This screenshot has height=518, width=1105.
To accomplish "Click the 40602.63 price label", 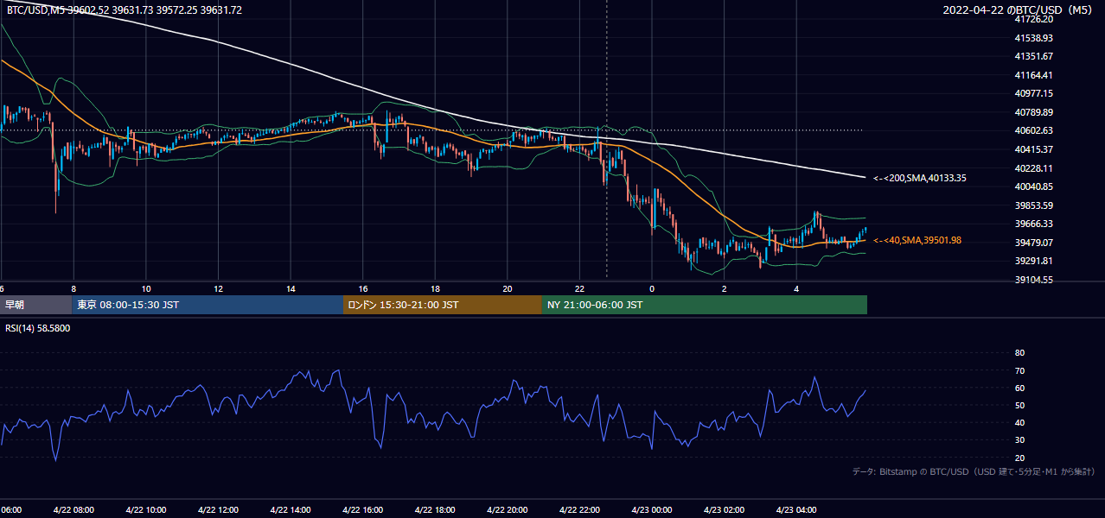I will click(1033, 130).
